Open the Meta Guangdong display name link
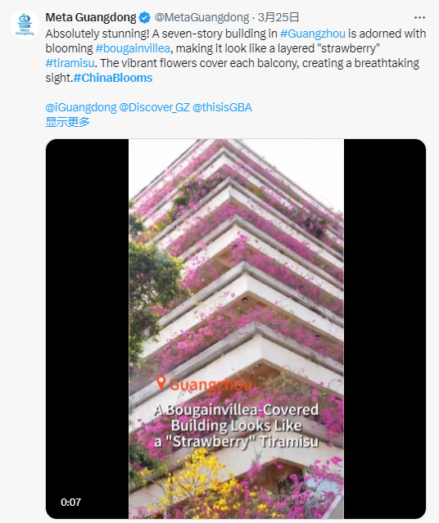The width and height of the screenshot is (439, 523). (91, 17)
